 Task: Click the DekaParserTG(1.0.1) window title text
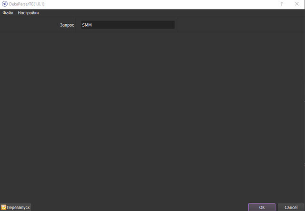[27, 4]
